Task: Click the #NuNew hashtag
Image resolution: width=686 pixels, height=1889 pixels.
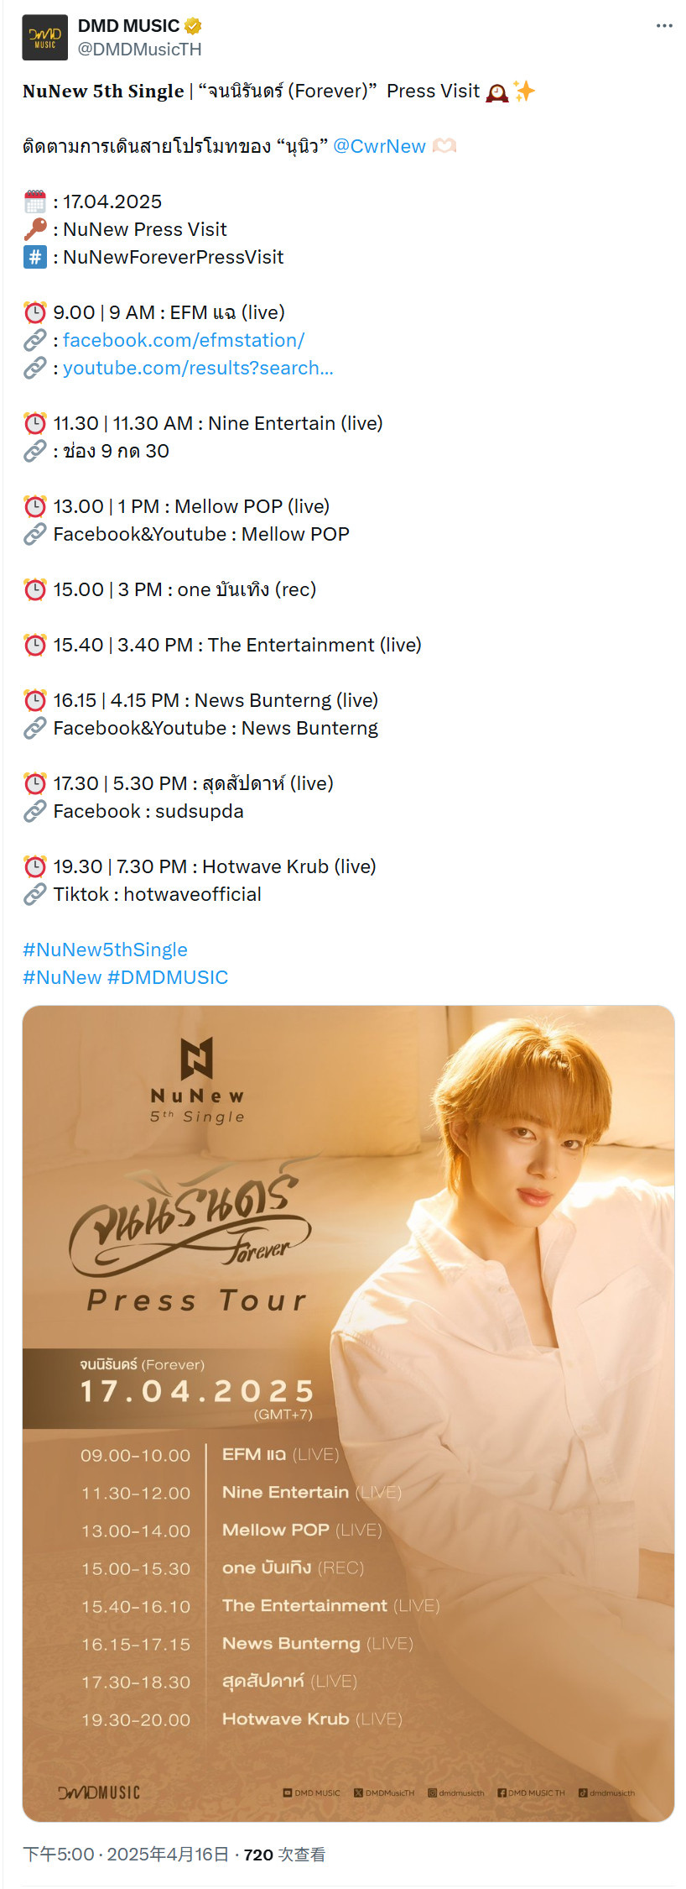Action: pos(62,977)
